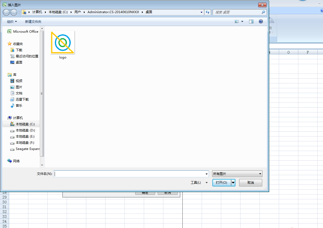
Task: Click the 本地磁盘 (F:) drive icon
Action: coord(12,143)
